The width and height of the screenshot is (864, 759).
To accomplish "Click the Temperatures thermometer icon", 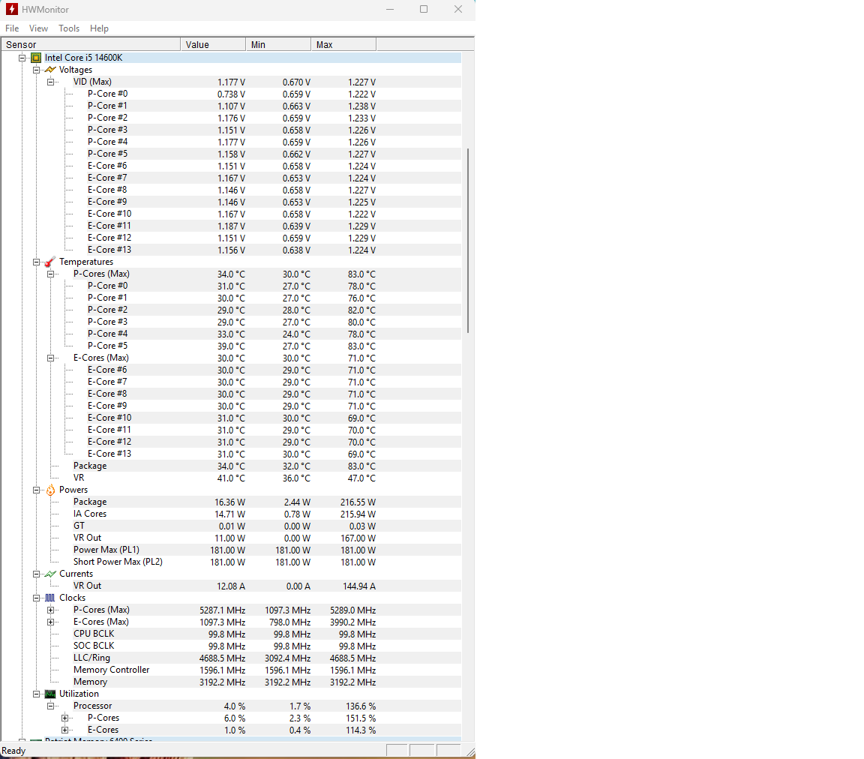I will (x=50, y=262).
